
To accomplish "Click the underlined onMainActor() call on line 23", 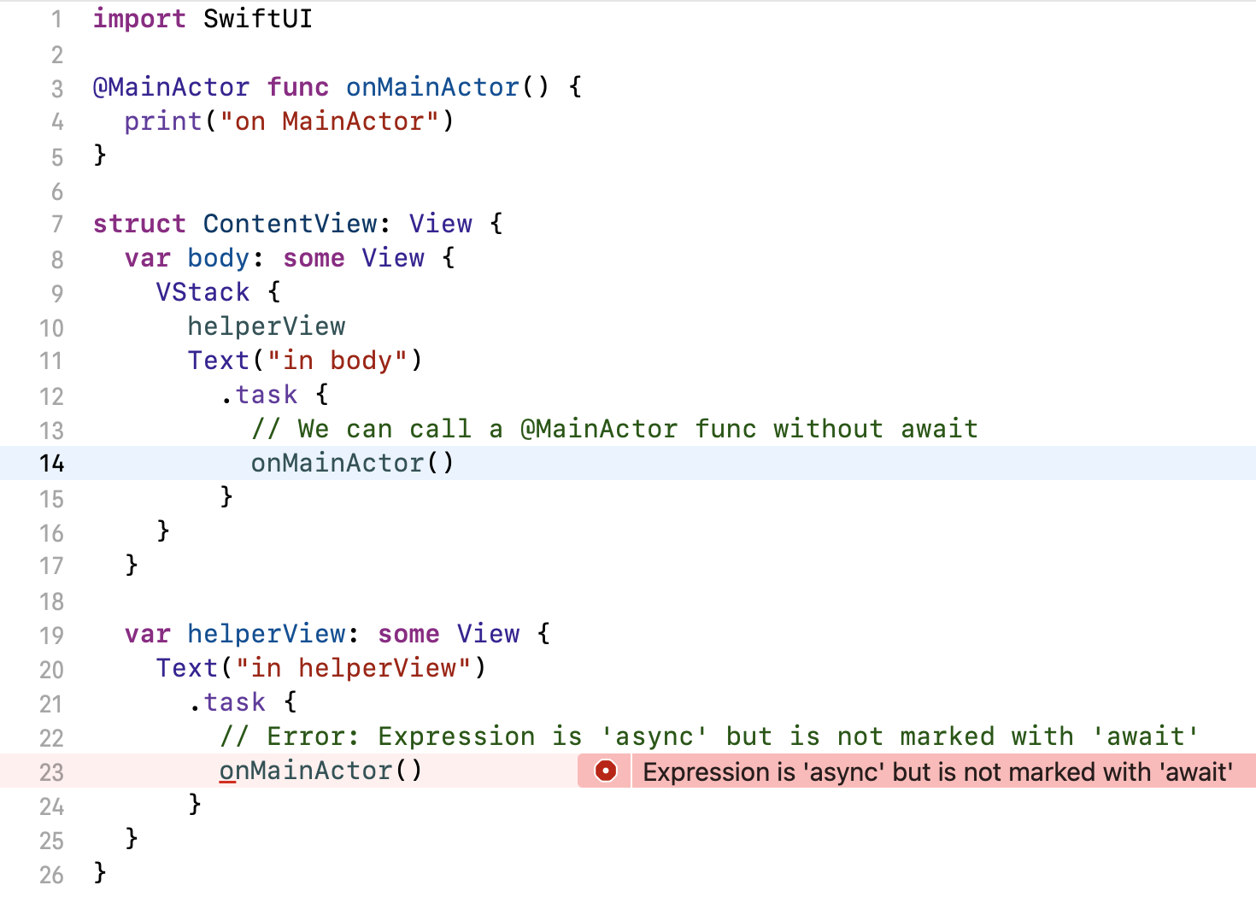I will [x=320, y=771].
